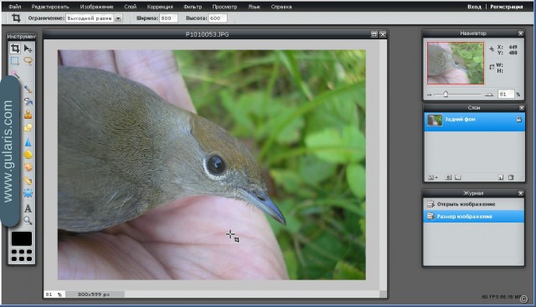
Task: Select the Clone Stamp tool
Action: 28,115
